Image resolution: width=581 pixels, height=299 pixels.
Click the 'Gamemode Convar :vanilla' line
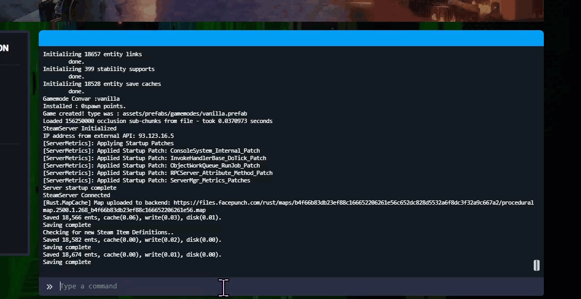pyautogui.click(x=81, y=99)
